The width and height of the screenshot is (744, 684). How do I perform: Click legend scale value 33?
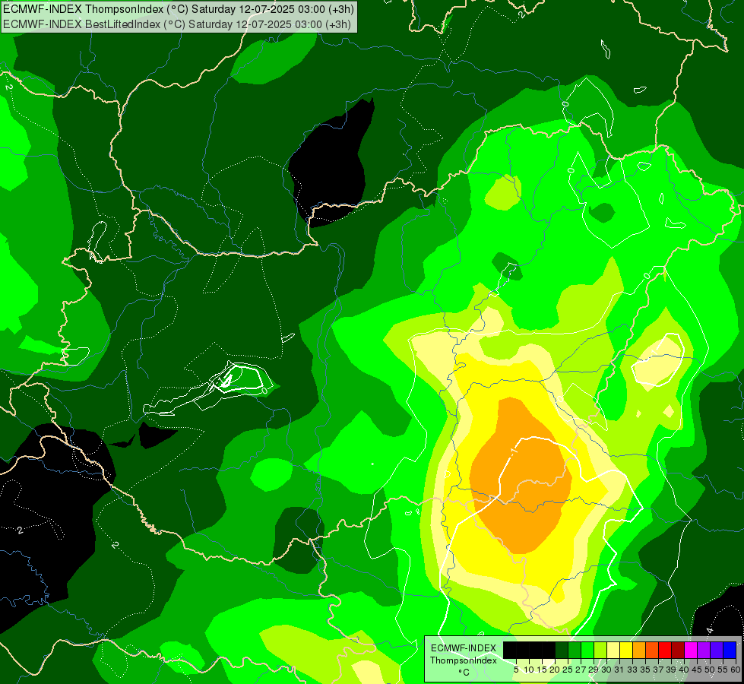click(632, 670)
